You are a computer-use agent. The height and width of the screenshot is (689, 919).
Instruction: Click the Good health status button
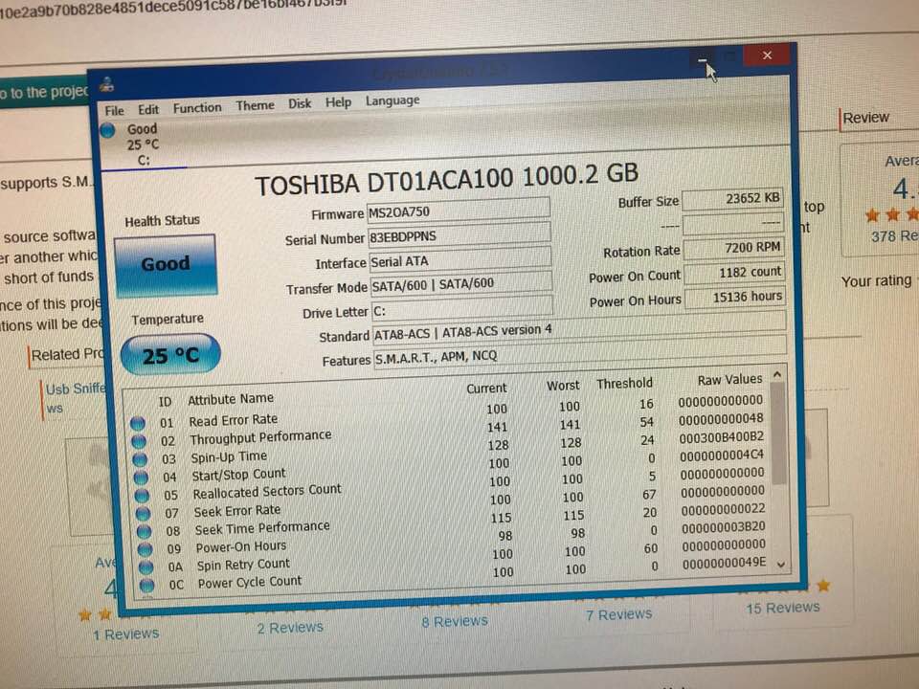tap(166, 264)
